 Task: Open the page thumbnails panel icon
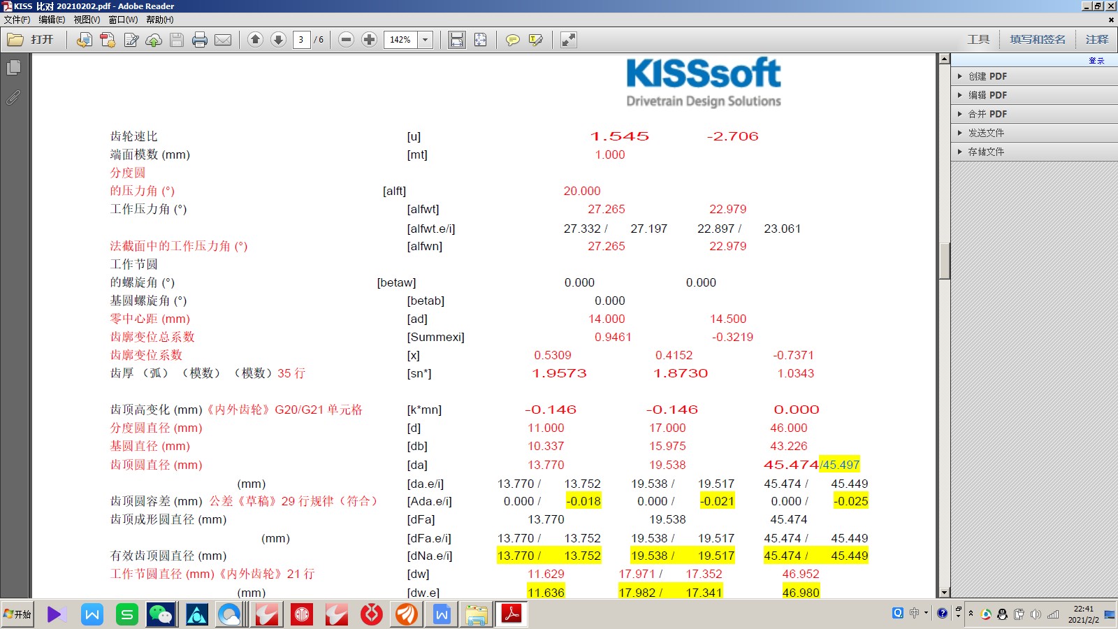tap(13, 68)
